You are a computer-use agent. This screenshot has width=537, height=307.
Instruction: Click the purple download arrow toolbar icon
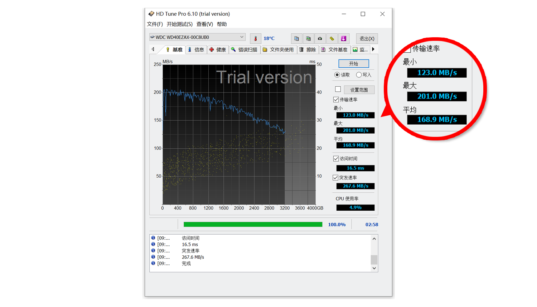point(344,38)
